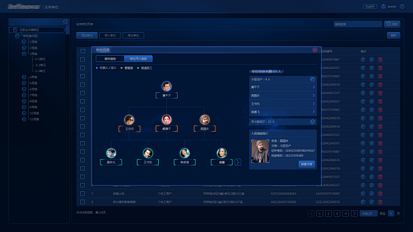Image resolution: width=413 pixels, height=232 pixels.
Task: Go to page 2 in the pagination
Action: tap(328, 214)
